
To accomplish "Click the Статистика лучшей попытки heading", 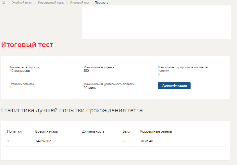I will coord(72,110).
